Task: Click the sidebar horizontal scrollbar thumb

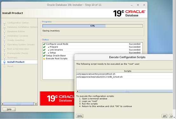Action: pos(19,104)
